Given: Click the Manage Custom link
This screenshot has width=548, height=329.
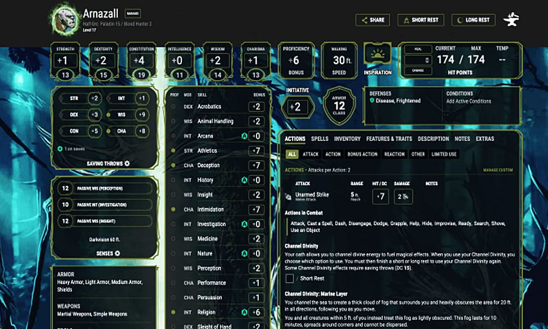Looking at the screenshot, I should [x=498, y=170].
